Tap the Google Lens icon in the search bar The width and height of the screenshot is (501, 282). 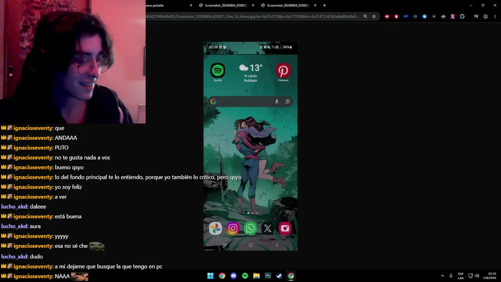point(288,101)
